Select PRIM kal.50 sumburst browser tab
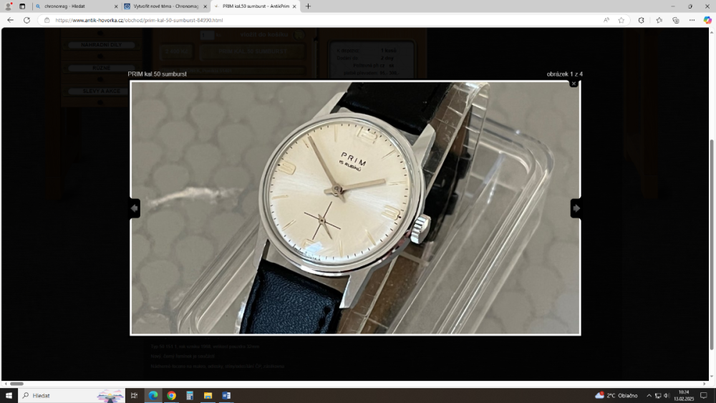Image resolution: width=716 pixels, height=403 pixels. [254, 6]
